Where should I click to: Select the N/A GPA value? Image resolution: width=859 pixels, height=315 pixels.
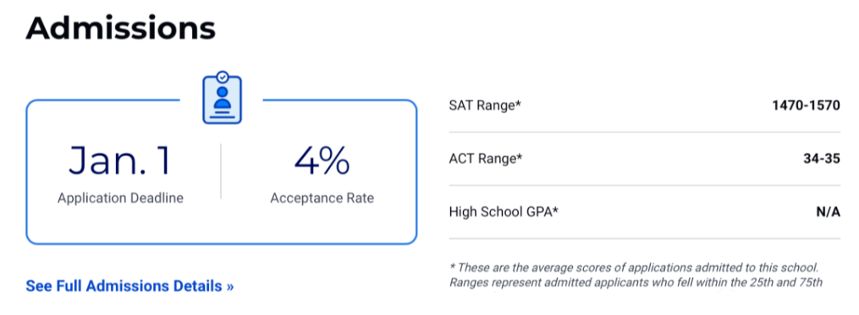coord(829,212)
